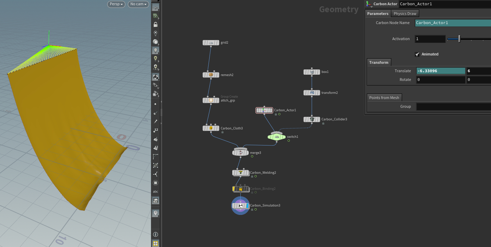Select the merge3 node
Image resolution: width=491 pixels, height=247 pixels.
[x=241, y=152]
